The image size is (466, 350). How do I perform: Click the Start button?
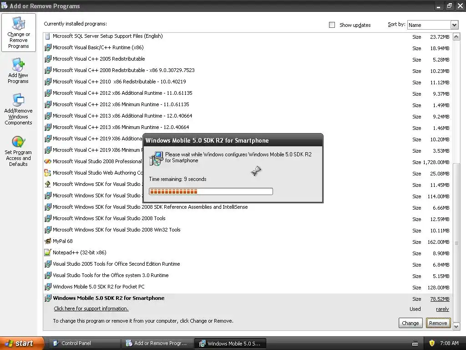(x=21, y=343)
